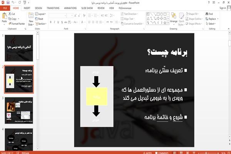Screen dimensions: 231x154
Task: Clear all formatting icon
Action: coord(84,15)
